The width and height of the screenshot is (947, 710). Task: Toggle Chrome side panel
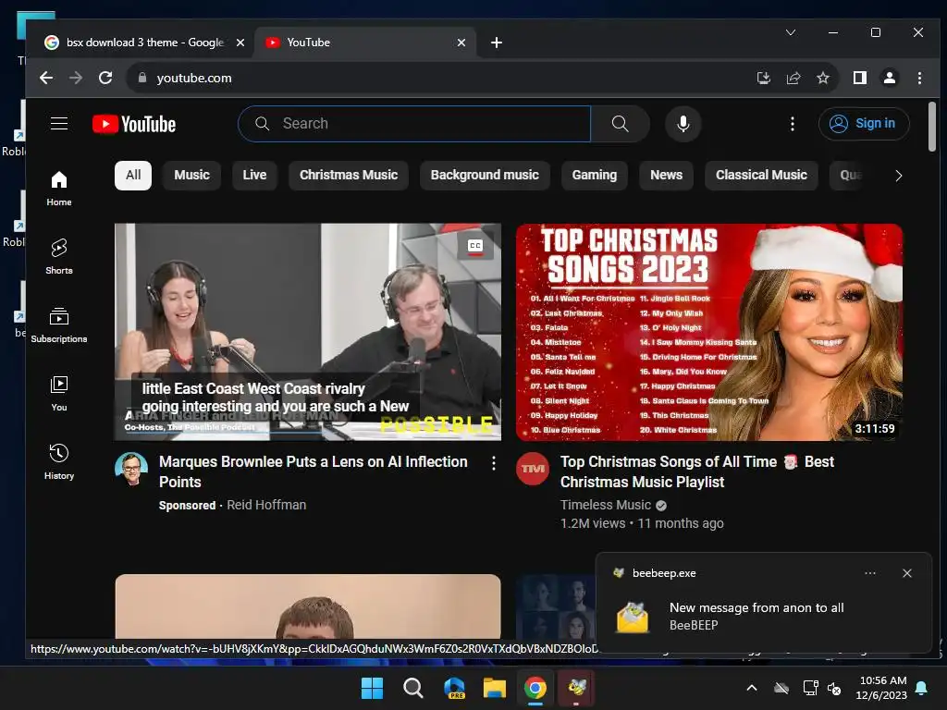pos(860,78)
